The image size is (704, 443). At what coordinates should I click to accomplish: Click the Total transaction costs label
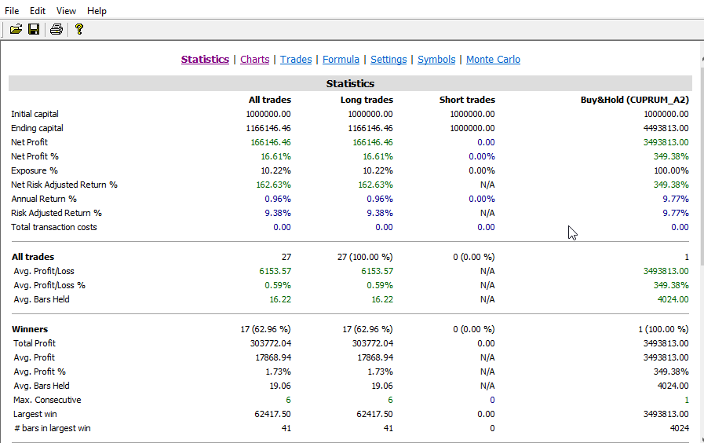tap(54, 227)
